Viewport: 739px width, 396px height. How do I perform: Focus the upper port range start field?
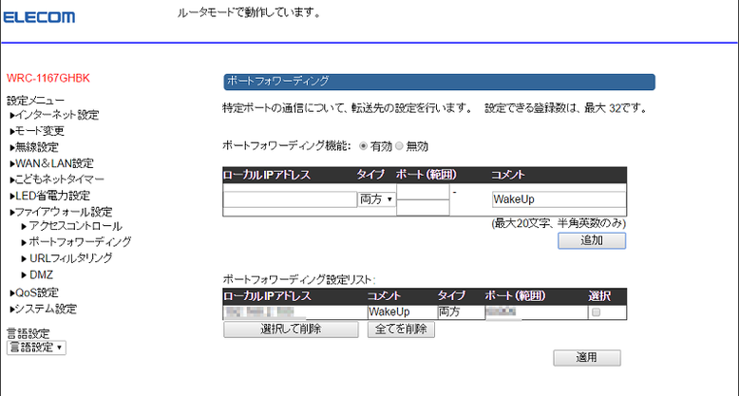(423, 192)
